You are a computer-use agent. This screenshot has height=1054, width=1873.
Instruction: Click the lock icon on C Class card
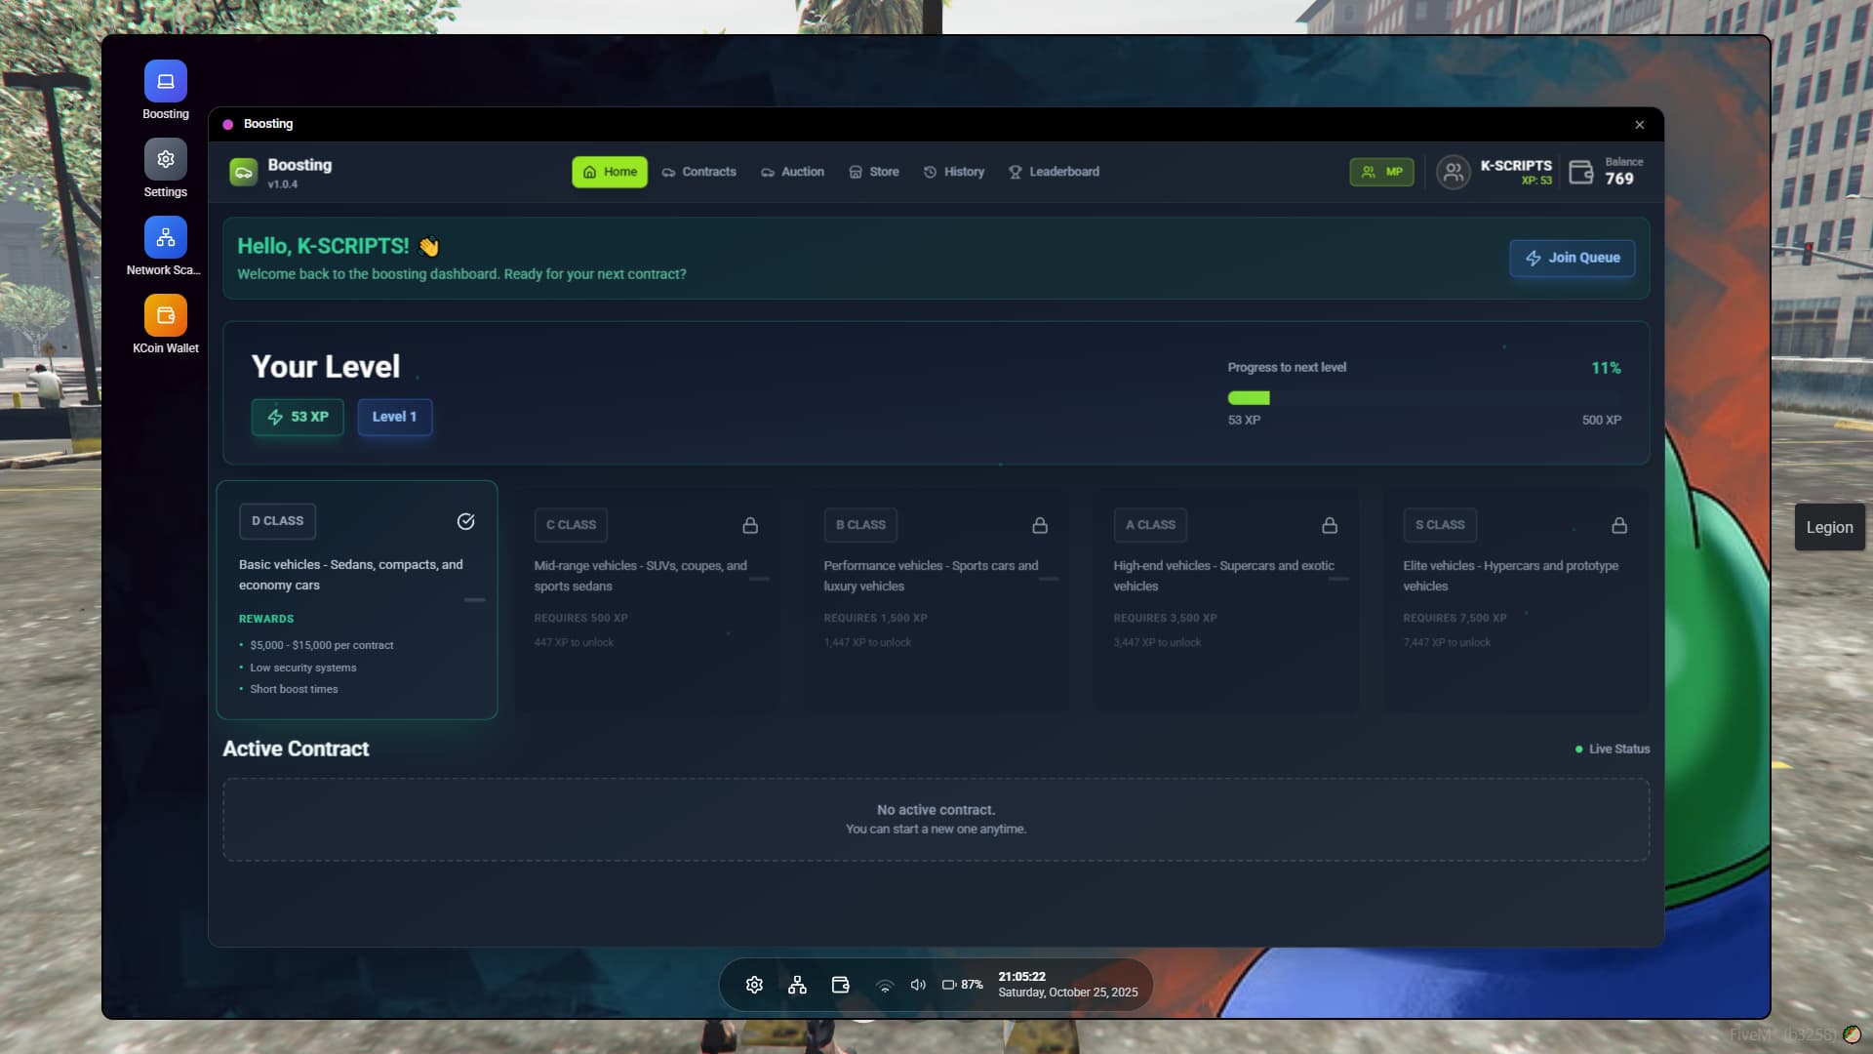coord(750,525)
